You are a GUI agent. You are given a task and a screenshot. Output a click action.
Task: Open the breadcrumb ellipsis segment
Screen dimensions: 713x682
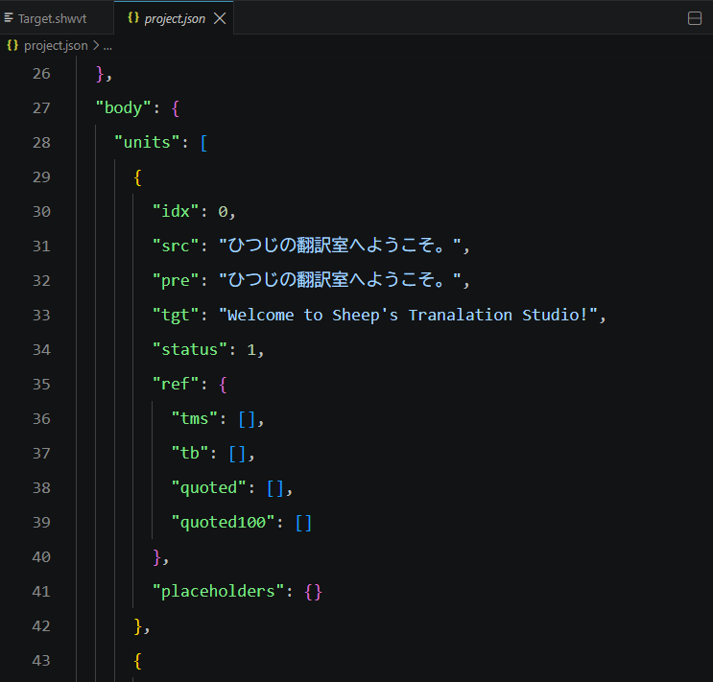click(107, 46)
